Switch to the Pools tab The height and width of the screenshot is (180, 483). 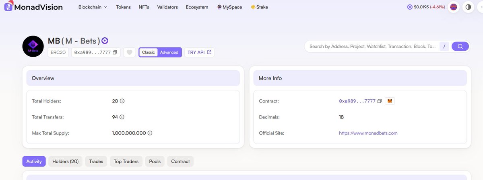click(155, 162)
